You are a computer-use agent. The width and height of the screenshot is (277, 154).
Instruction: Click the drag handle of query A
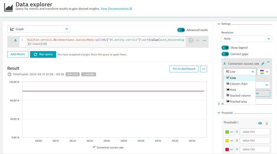10,40
